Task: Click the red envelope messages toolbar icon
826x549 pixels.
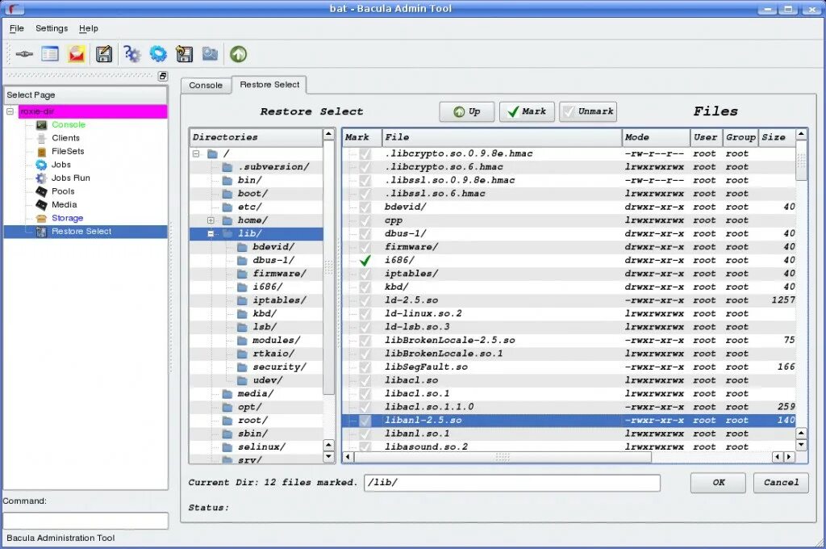Action: (x=77, y=54)
